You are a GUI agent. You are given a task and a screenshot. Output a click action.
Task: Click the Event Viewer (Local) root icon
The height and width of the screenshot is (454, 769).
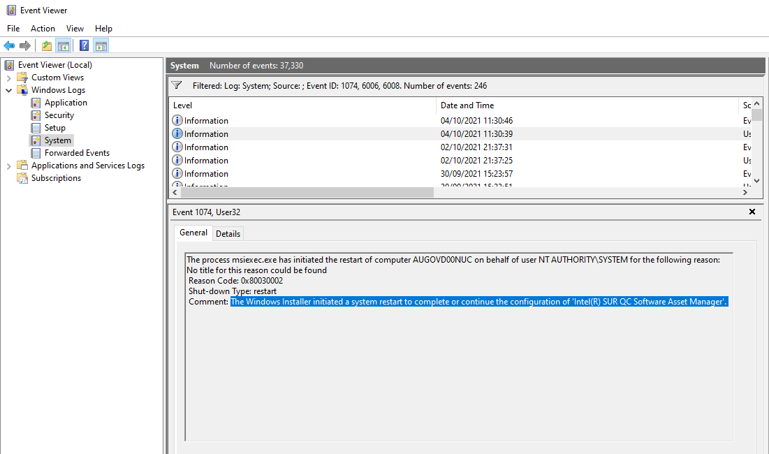pyautogui.click(x=10, y=65)
